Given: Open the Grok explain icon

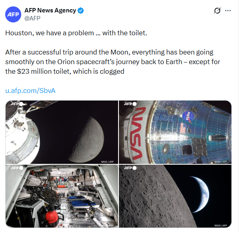Looking at the screenshot, I should [217, 11].
